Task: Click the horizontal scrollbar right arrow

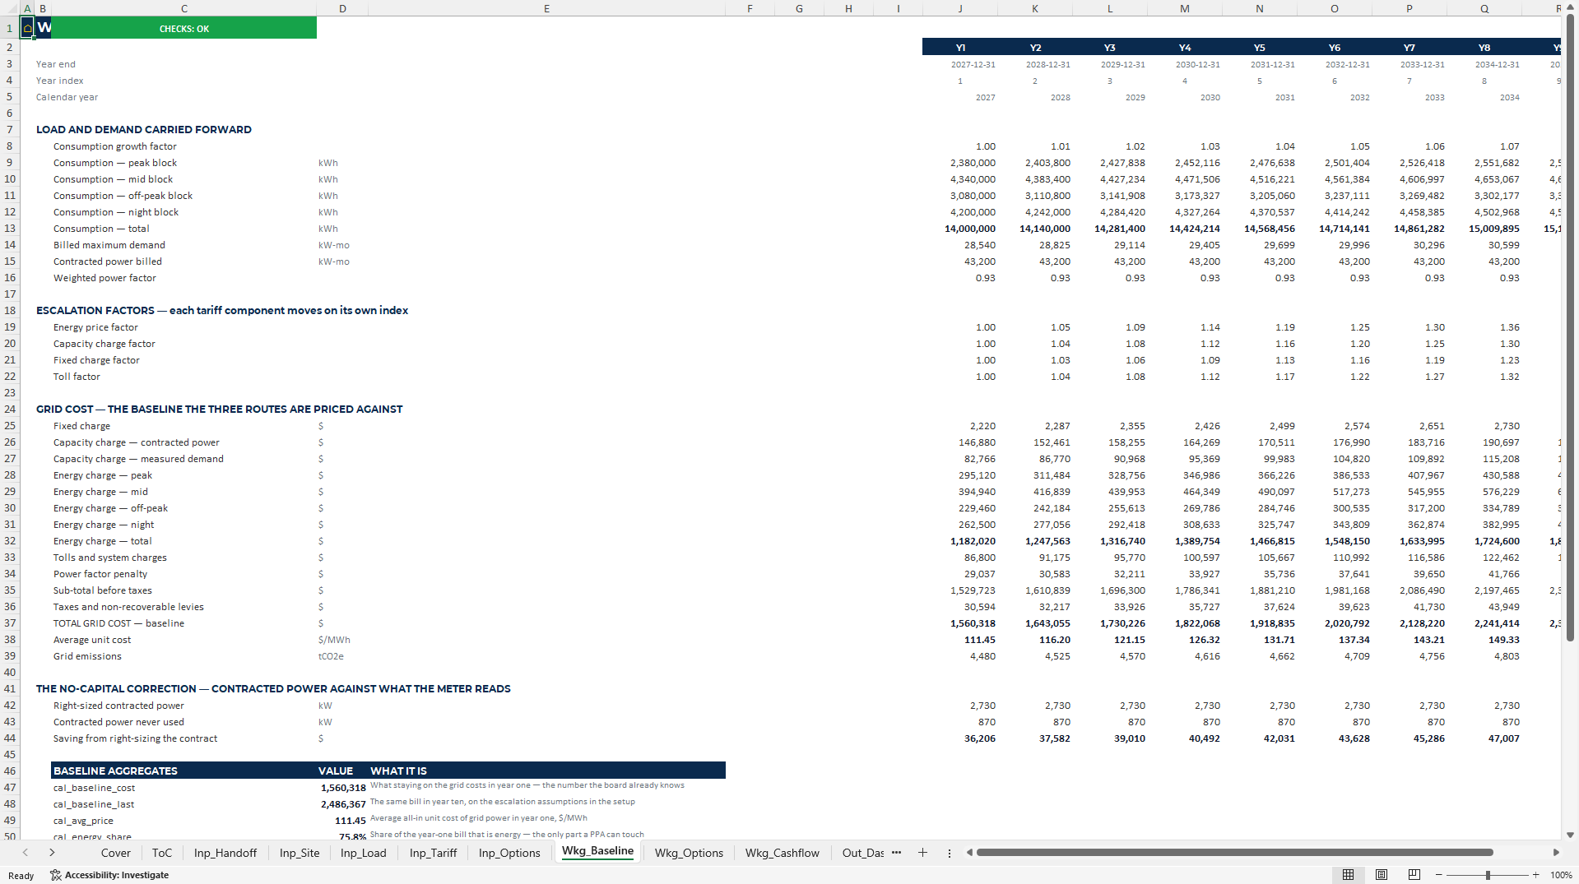Action: click(x=1556, y=853)
